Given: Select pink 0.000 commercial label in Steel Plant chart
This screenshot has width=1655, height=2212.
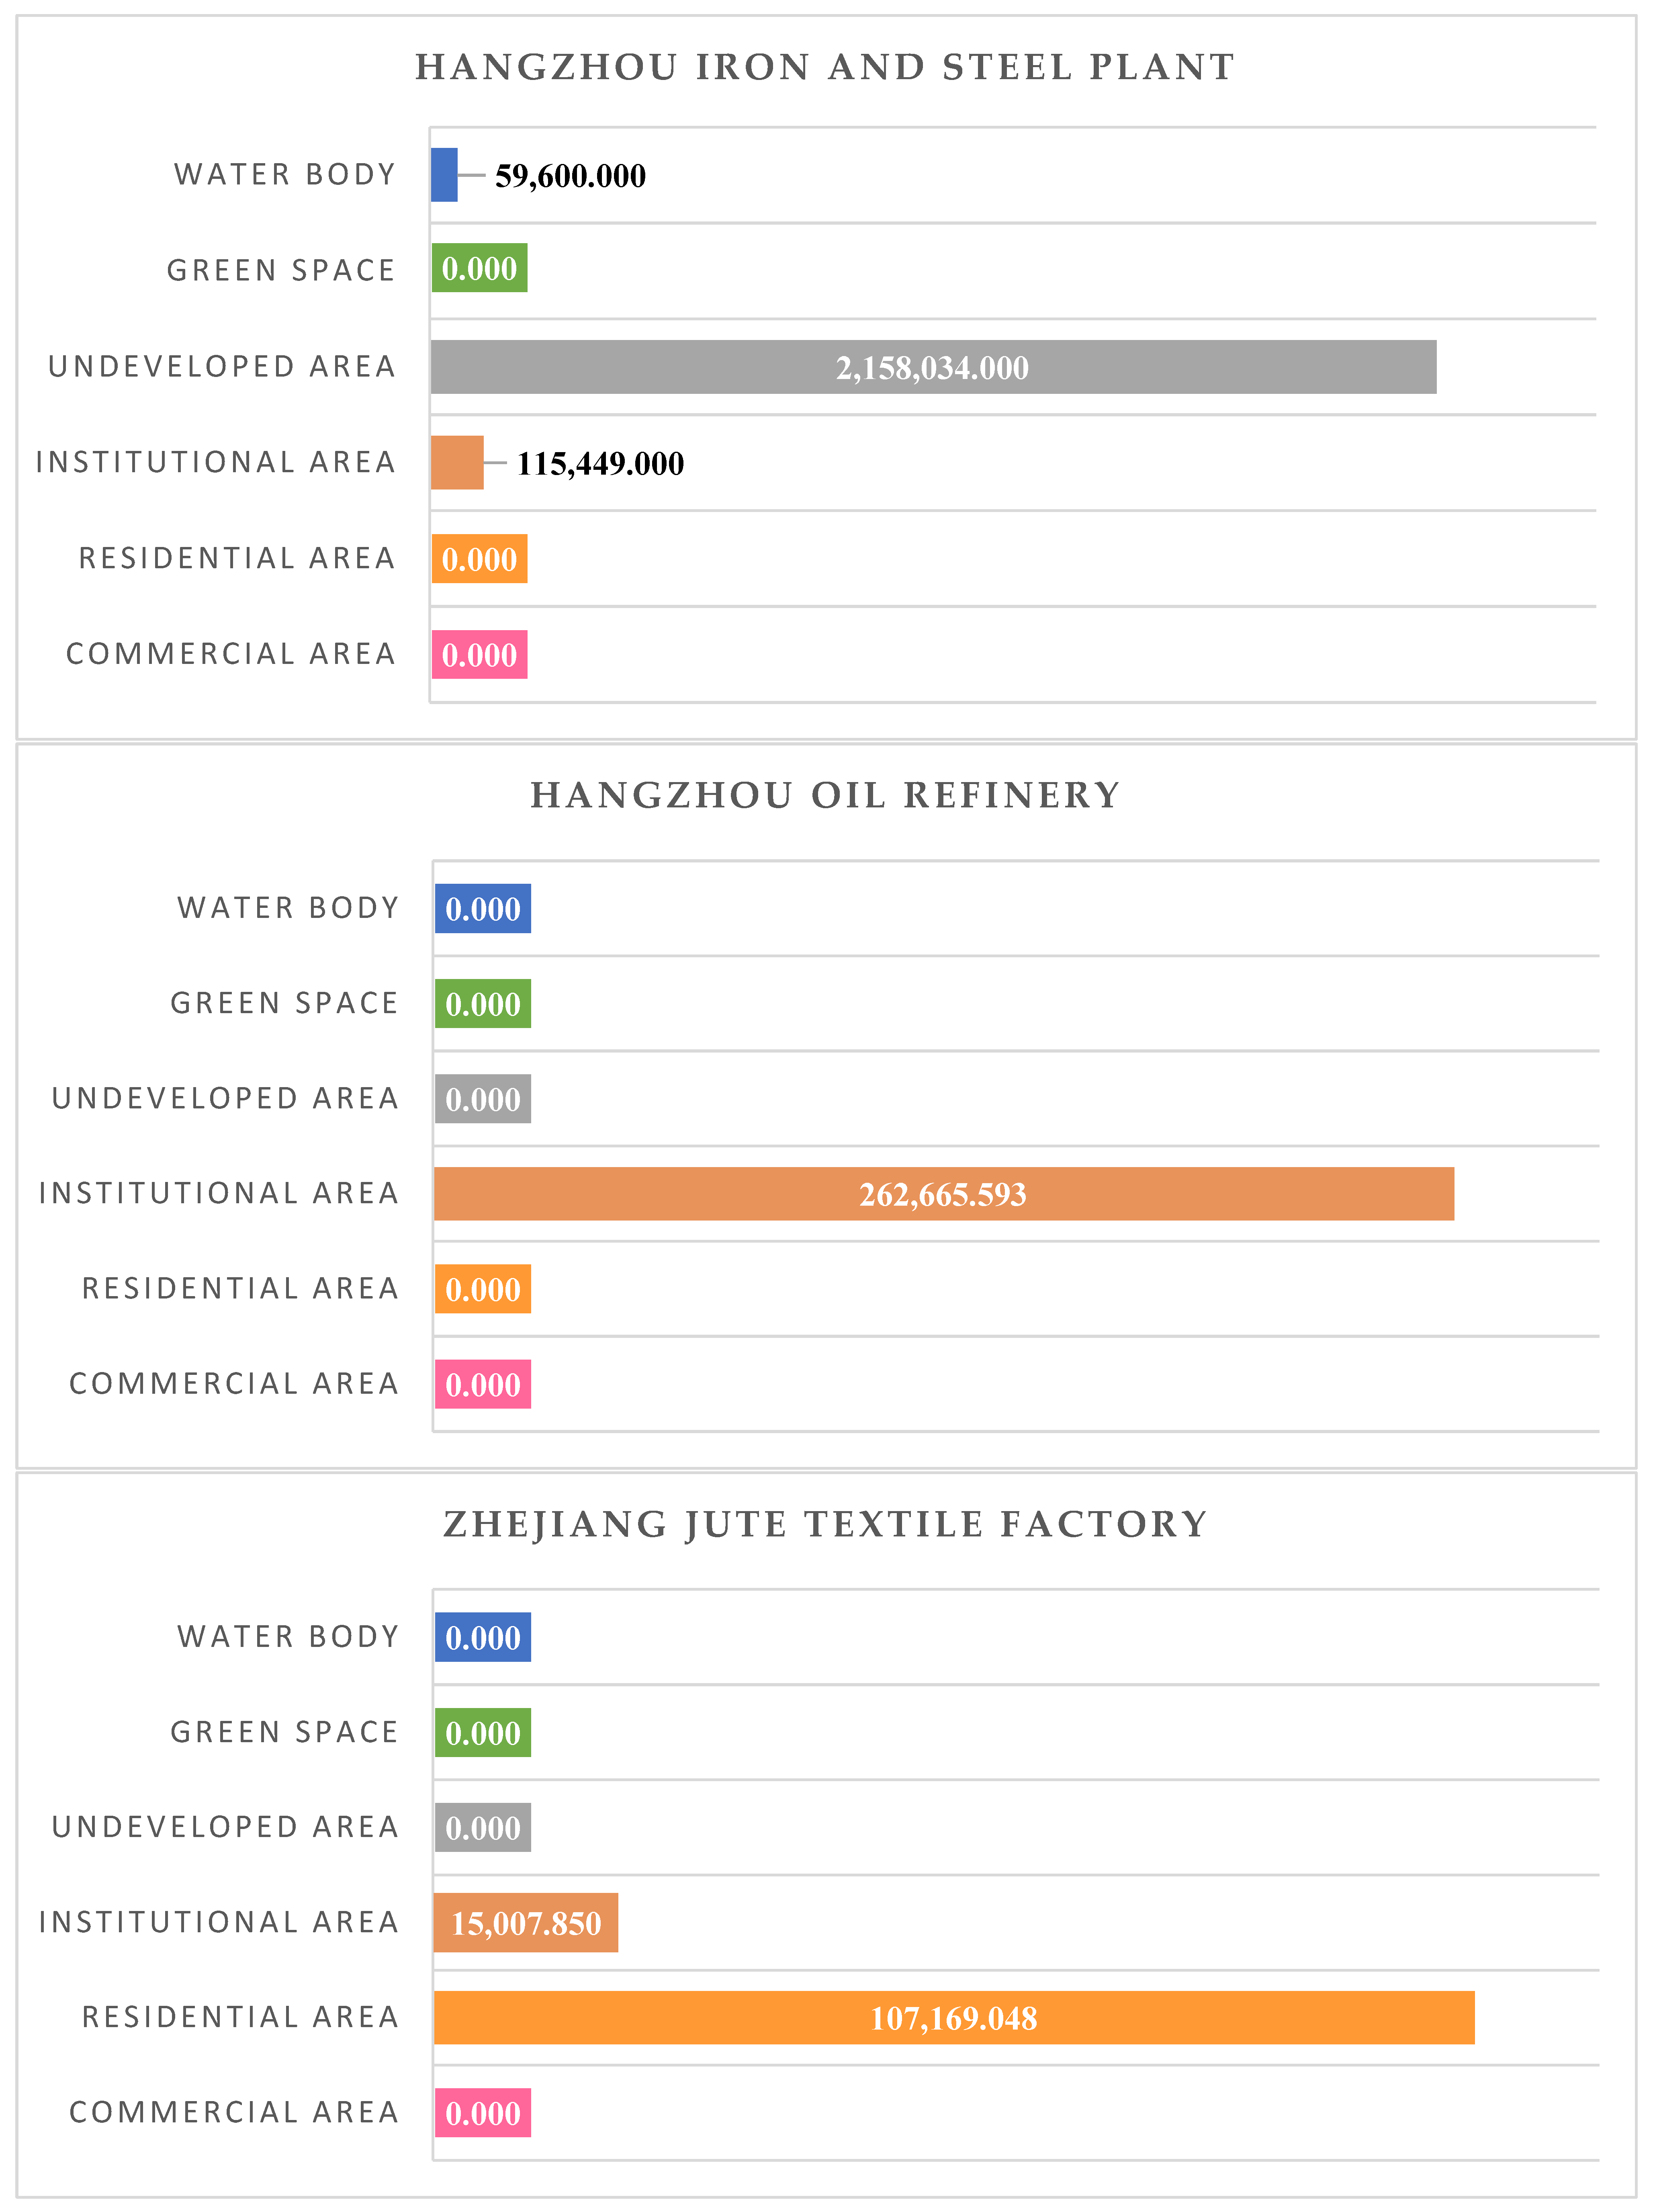Looking at the screenshot, I should point(479,655).
